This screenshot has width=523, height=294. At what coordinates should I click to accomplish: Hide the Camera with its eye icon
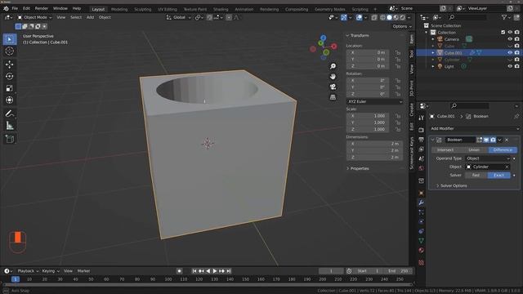[510, 39]
